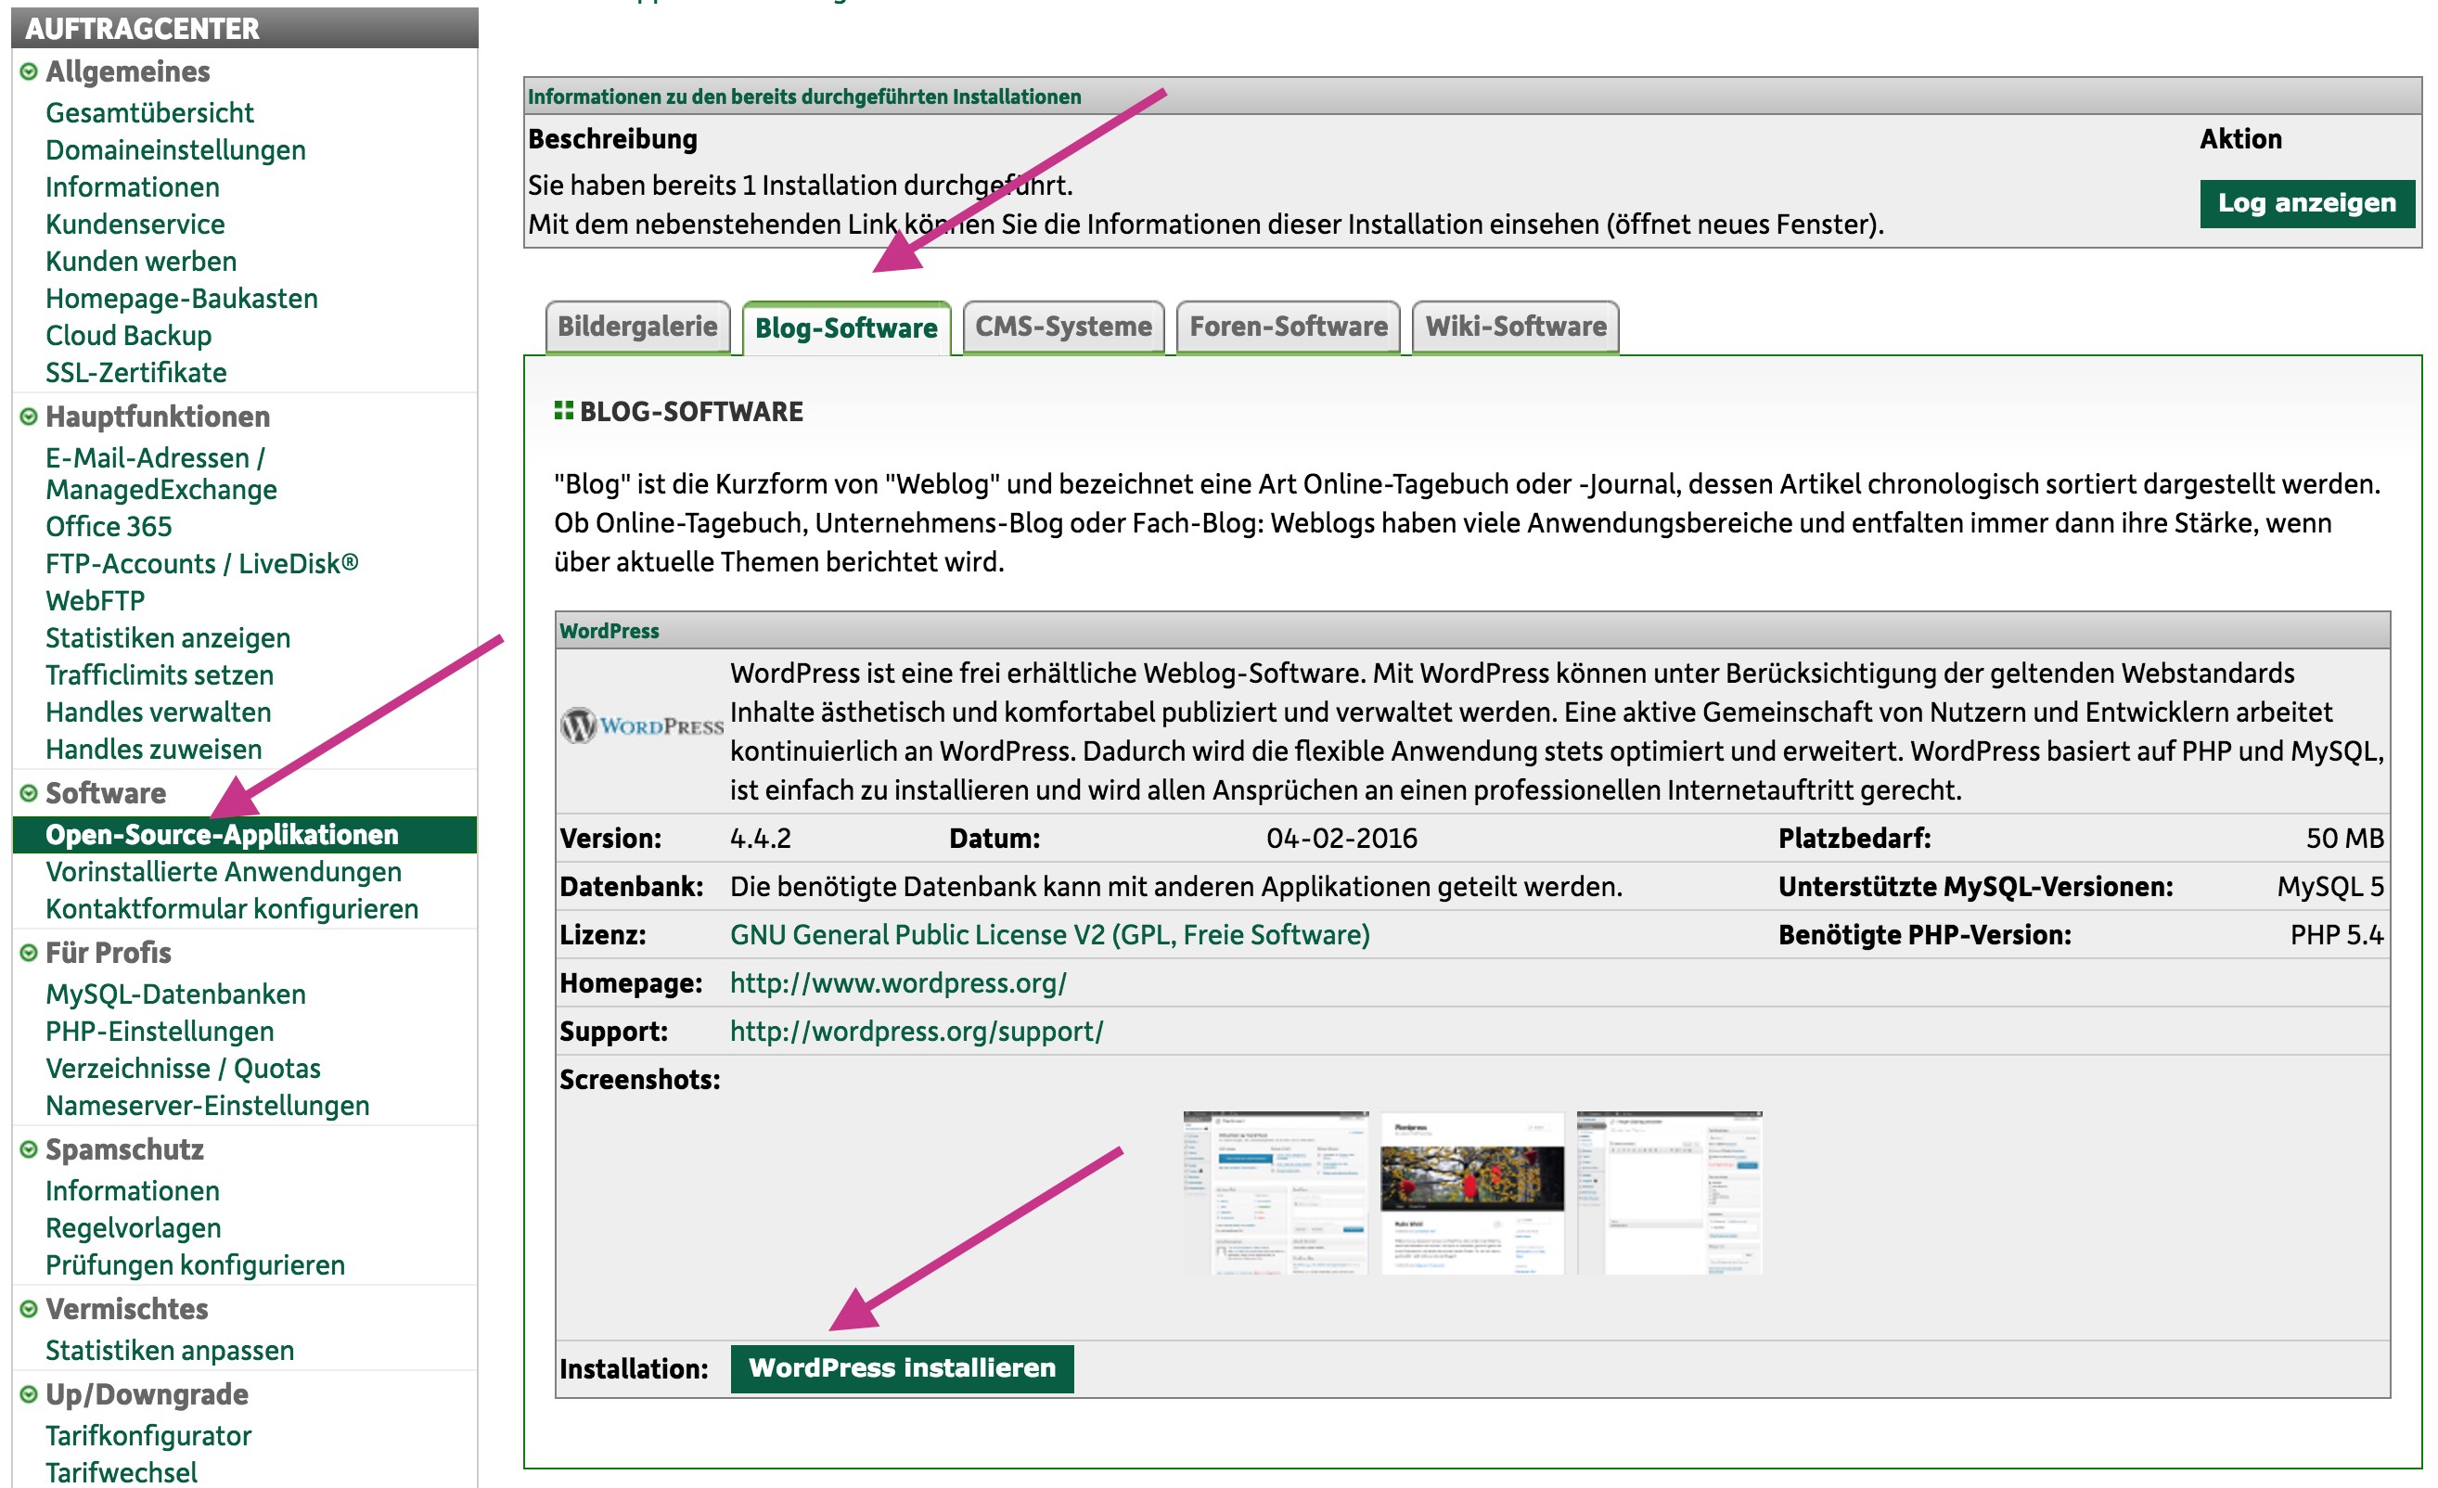Select the Bildergalerie tab
Viewport: 2438px width, 1488px height.
click(x=637, y=327)
